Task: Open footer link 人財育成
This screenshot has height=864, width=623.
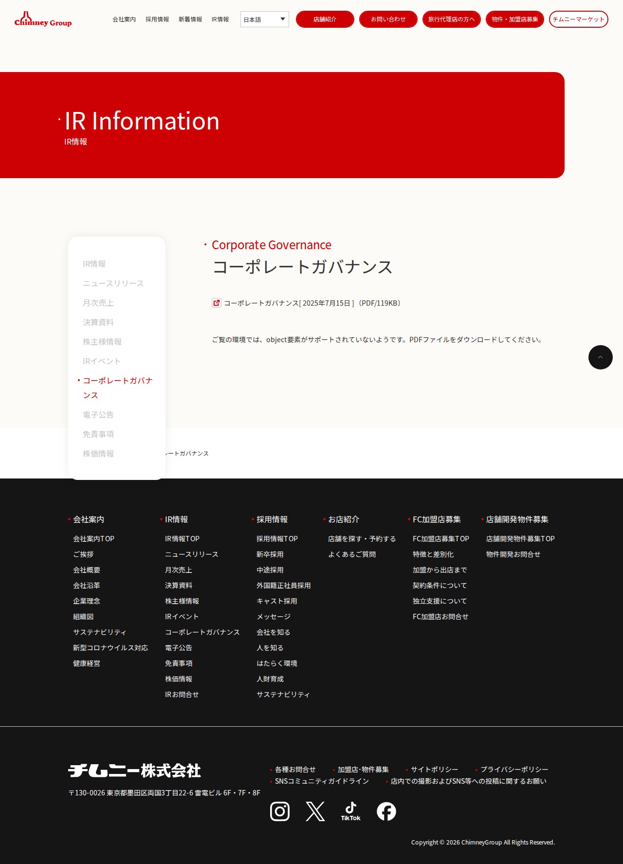Action: pyautogui.click(x=270, y=679)
